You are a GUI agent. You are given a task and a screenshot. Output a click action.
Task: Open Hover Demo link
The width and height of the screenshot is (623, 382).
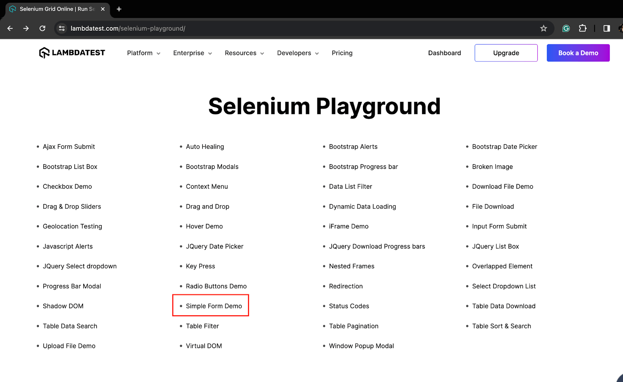[204, 226]
